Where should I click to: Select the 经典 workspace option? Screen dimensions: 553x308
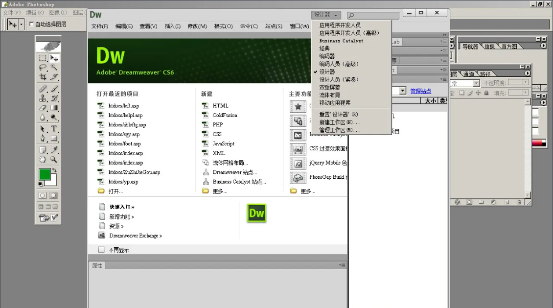pyautogui.click(x=324, y=48)
